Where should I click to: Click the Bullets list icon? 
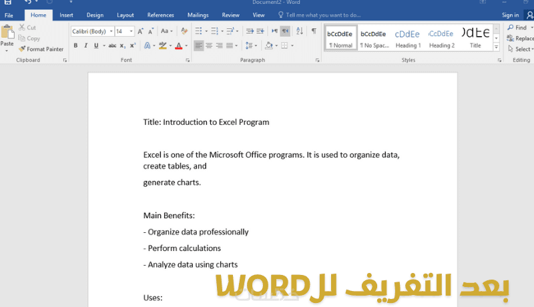point(198,31)
